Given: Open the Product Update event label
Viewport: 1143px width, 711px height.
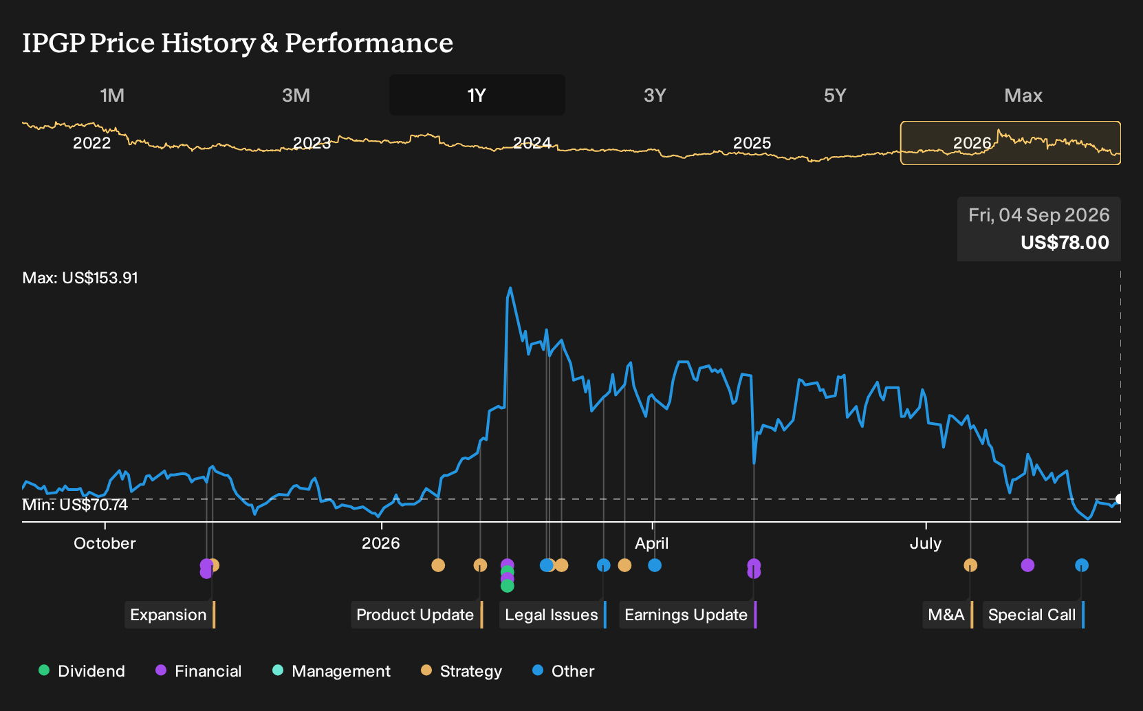Looking at the screenshot, I should point(417,615).
